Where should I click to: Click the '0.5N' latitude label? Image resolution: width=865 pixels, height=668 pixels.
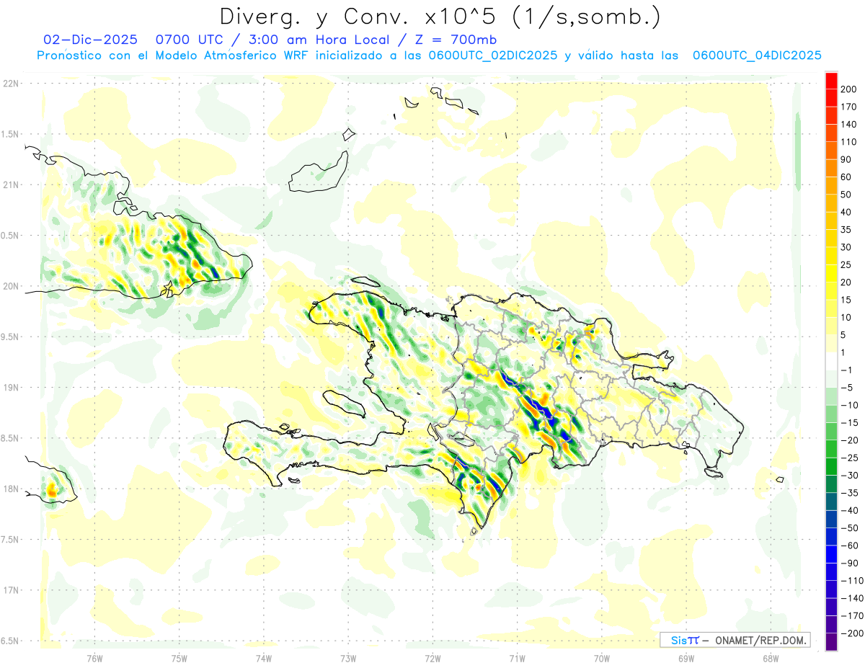(11, 236)
